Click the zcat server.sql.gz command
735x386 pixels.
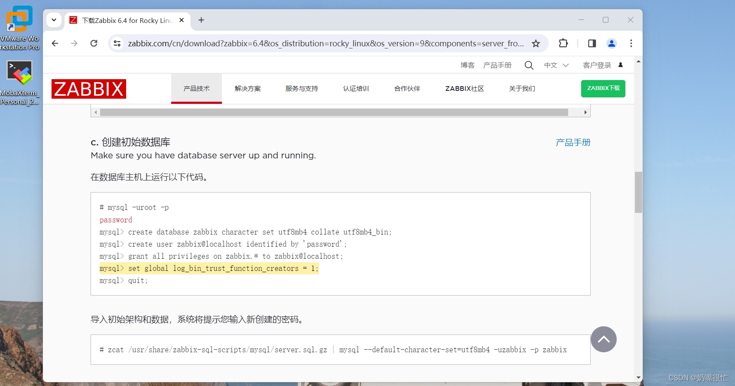click(333, 350)
